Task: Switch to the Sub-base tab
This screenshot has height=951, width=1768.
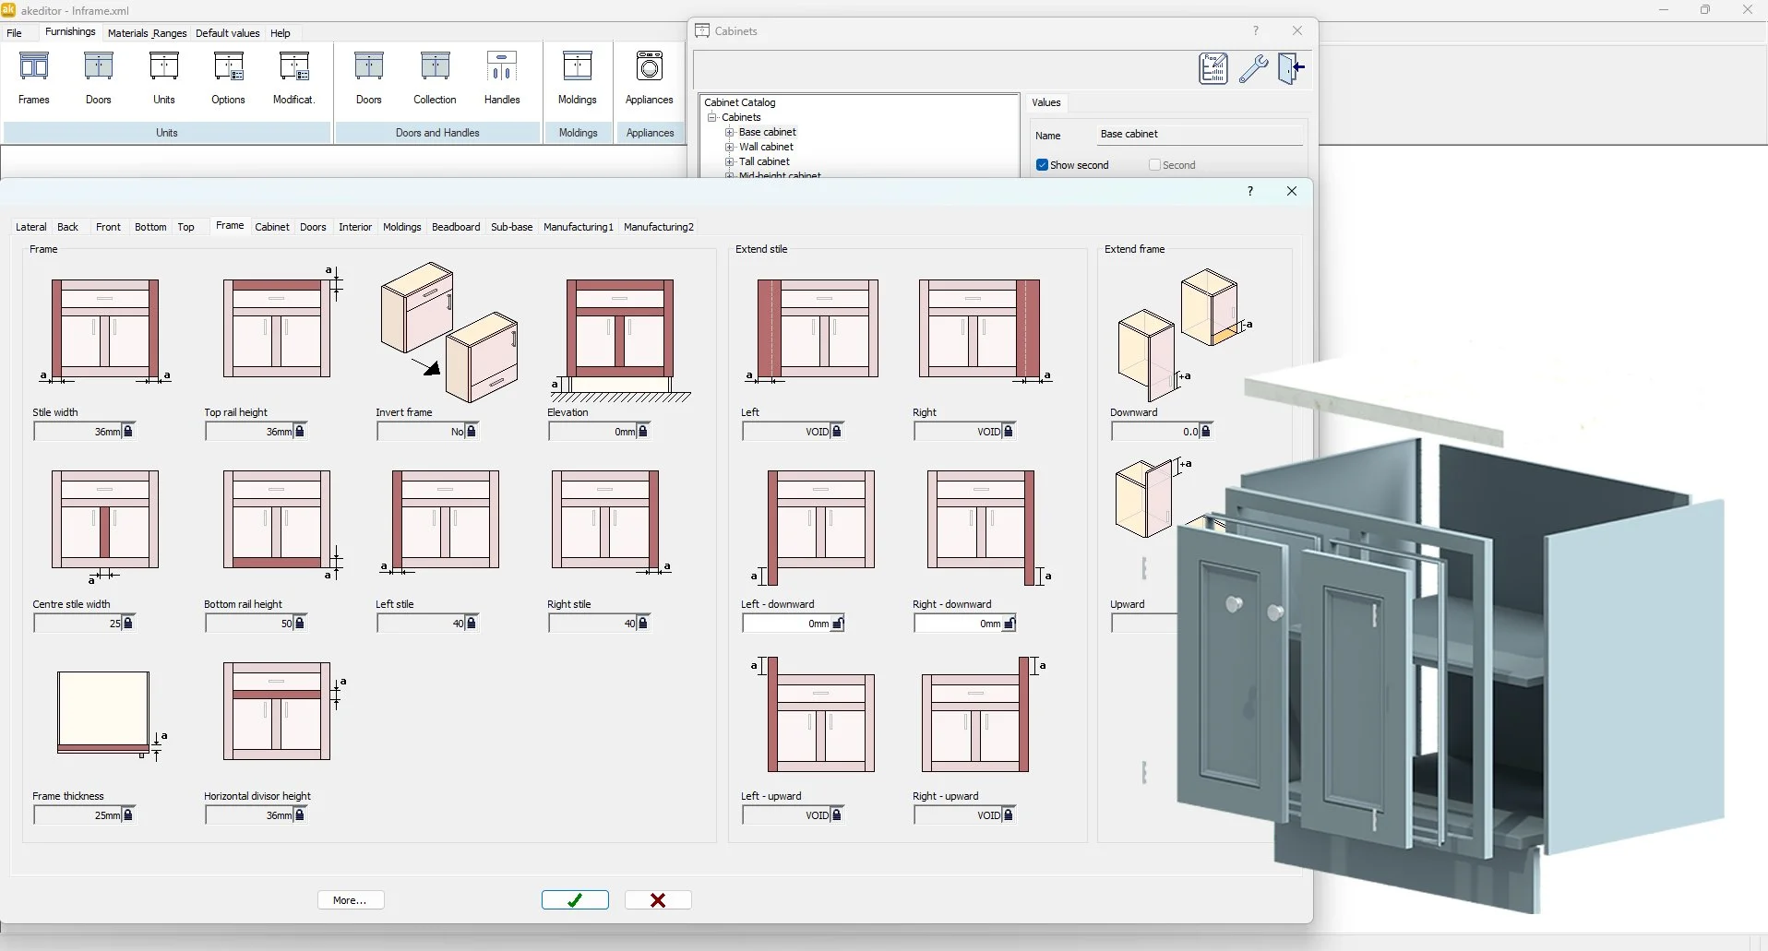Action: point(512,227)
